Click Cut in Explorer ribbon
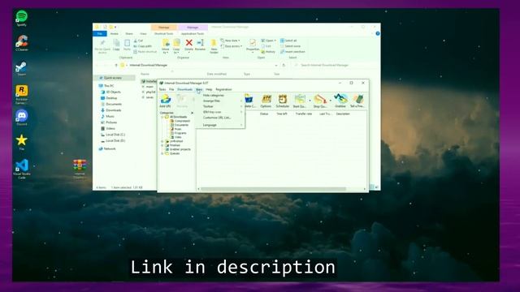Image resolution: width=520 pixels, height=292 pixels. pos(138,41)
